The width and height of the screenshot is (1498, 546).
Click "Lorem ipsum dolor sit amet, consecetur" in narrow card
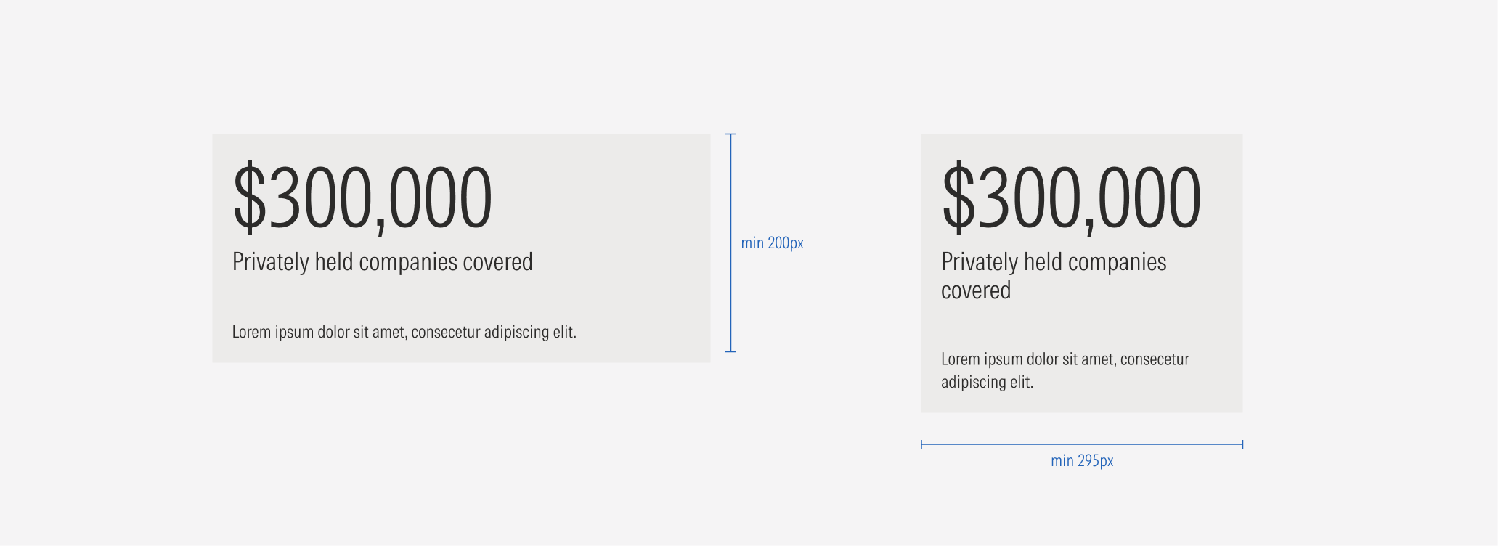1065,359
